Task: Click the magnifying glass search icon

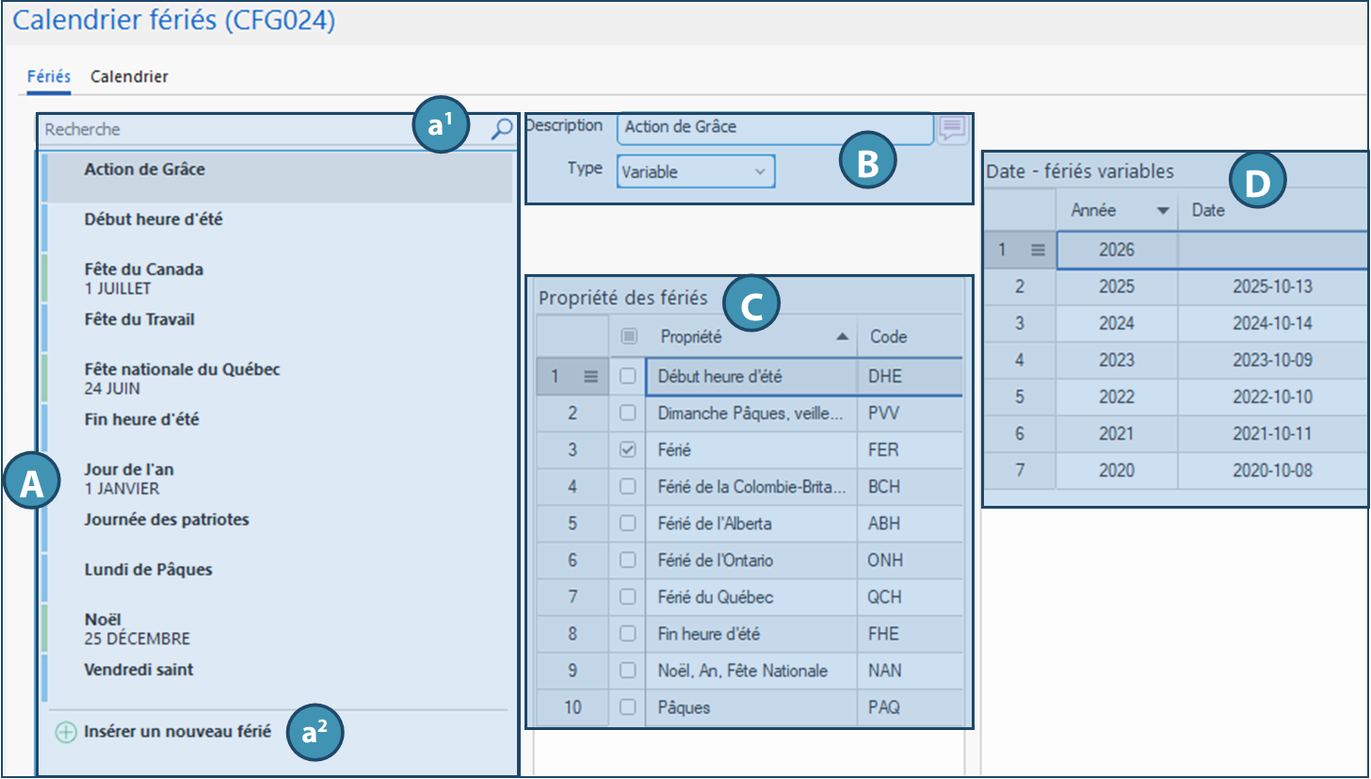Action: click(502, 129)
